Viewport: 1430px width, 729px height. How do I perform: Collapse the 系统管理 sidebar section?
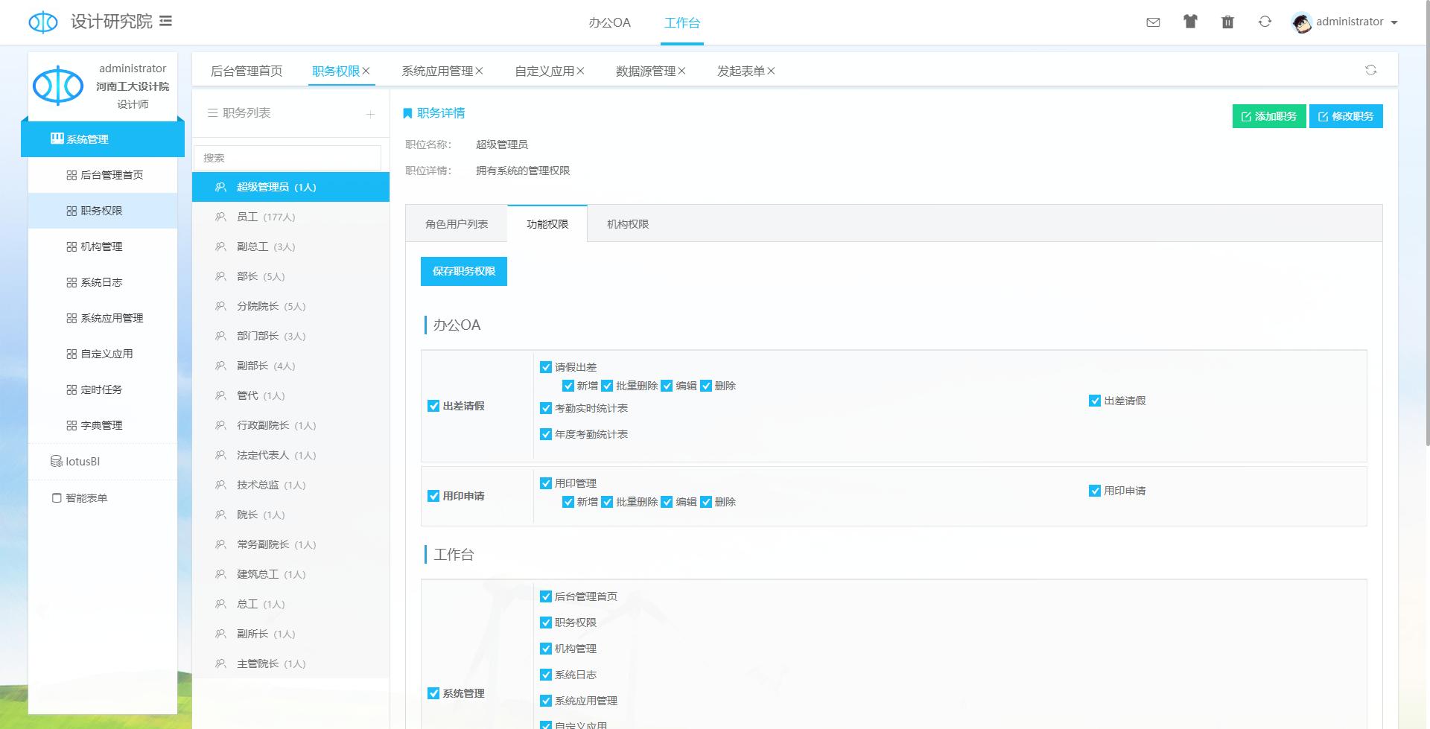point(103,139)
